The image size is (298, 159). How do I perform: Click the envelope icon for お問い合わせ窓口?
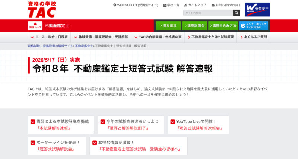tap(213, 5)
